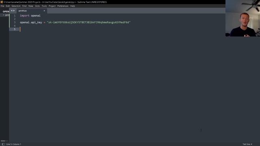The image size is (260, 146).
Task: Open the Help menu
Action: [73, 6]
